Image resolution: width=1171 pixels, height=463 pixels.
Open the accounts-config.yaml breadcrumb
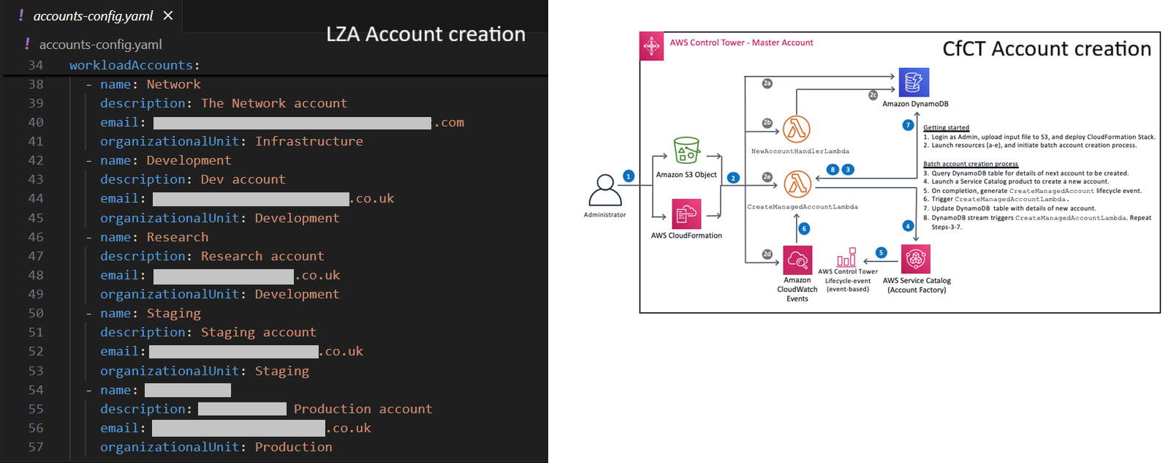coord(101,45)
